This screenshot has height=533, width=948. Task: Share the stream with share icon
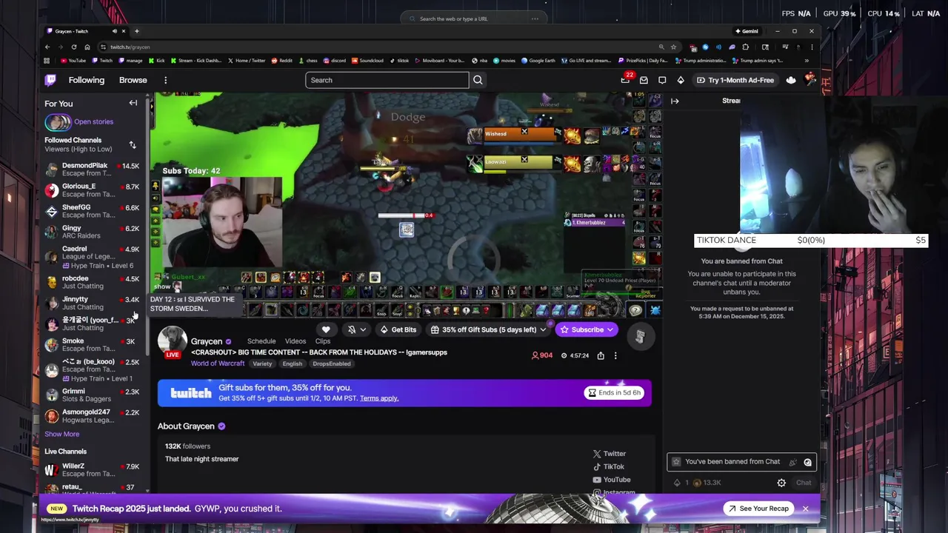[601, 355]
